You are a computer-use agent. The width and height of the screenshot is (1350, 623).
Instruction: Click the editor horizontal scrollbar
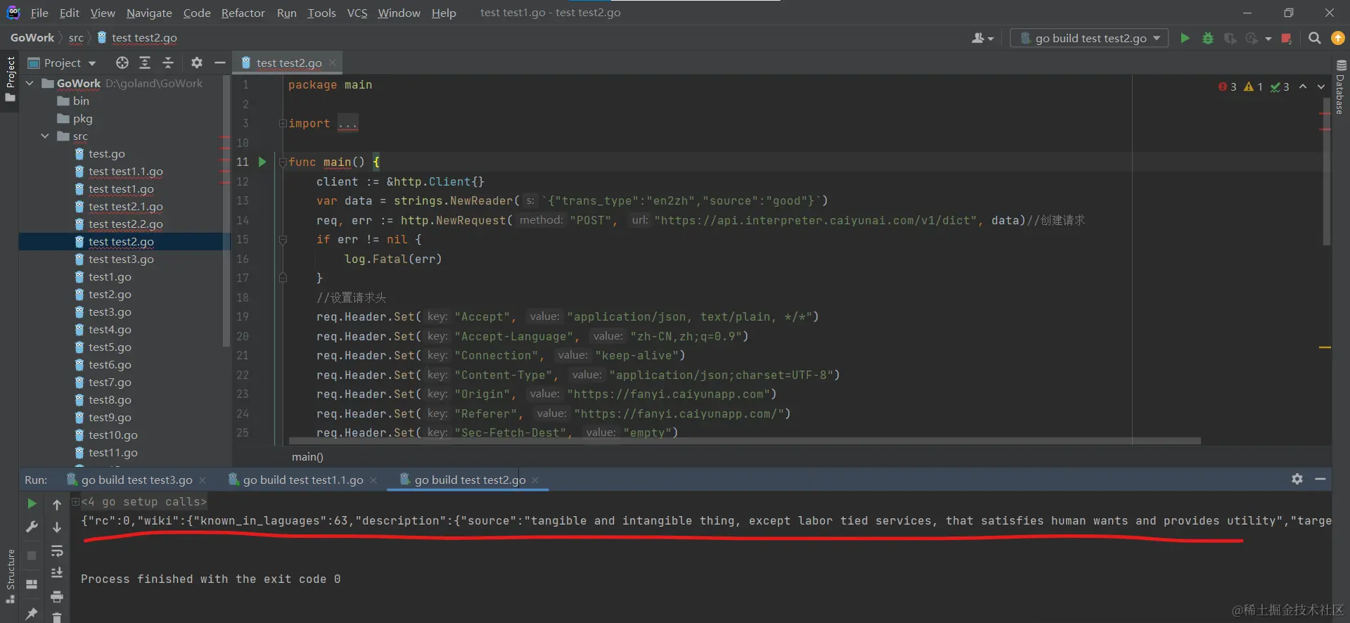coord(745,442)
